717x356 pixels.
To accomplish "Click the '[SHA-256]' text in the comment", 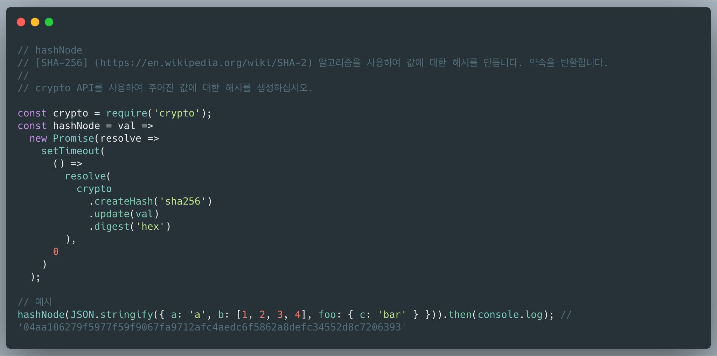I will click(62, 63).
